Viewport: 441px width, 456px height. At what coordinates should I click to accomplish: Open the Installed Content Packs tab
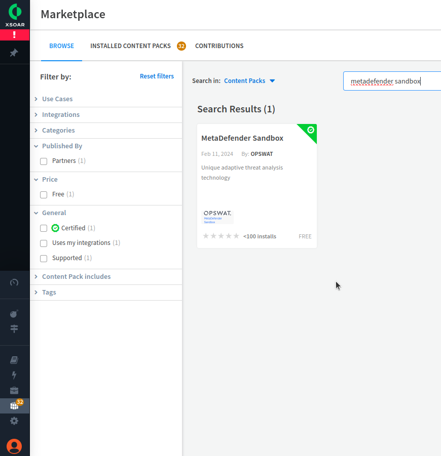tap(130, 46)
